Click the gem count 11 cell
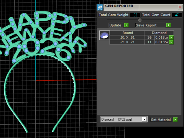184x138 pixels. [x=149, y=42]
